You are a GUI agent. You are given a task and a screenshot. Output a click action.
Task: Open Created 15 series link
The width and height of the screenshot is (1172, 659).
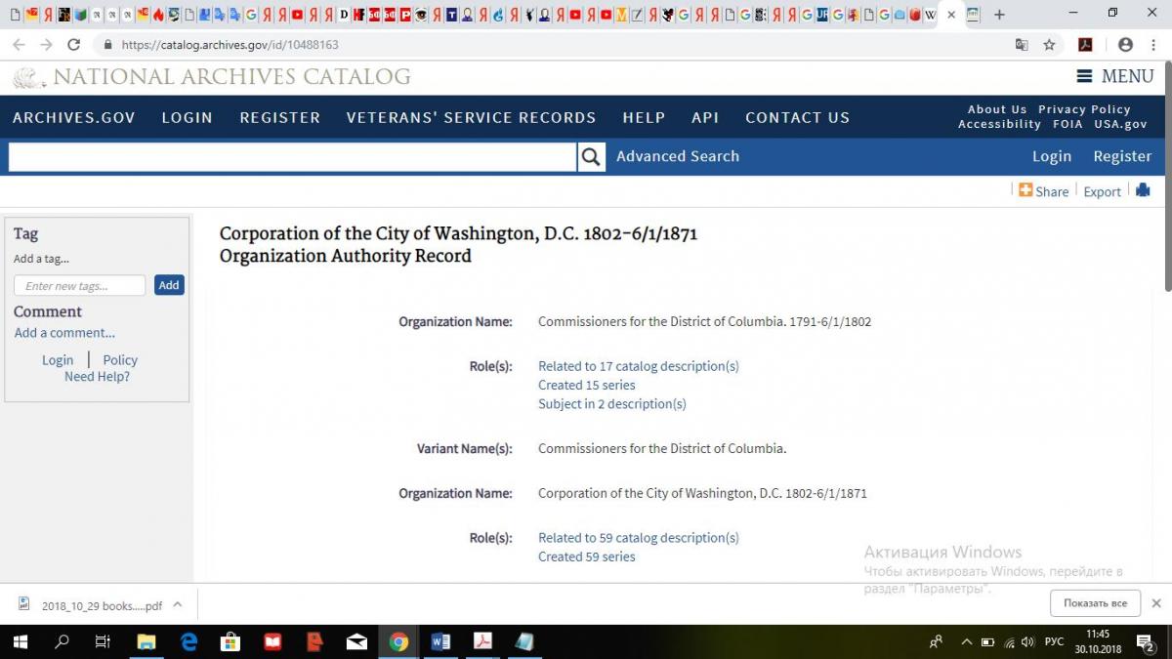pos(587,385)
